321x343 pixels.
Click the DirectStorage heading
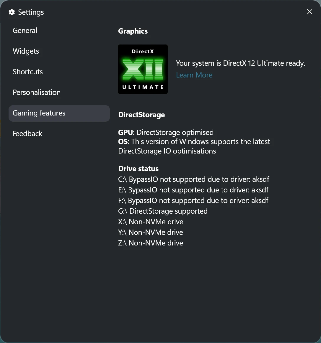pyautogui.click(x=141, y=115)
